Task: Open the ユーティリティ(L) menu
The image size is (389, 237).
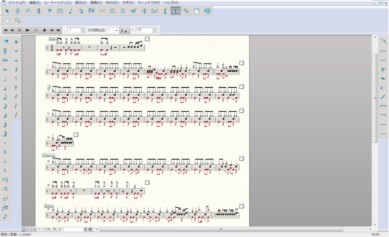Action: click(58, 3)
